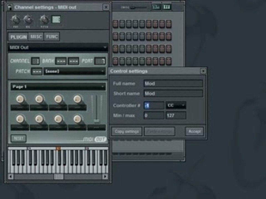Click the piano keyboard scrollbar thumb
The image size is (266, 199).
[x=59, y=177]
